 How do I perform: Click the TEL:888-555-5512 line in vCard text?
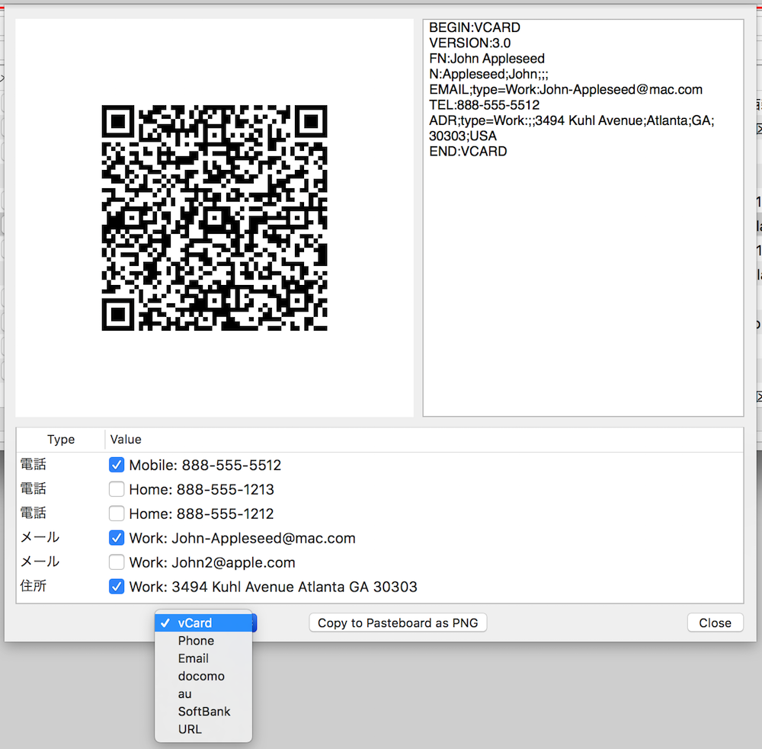point(484,105)
